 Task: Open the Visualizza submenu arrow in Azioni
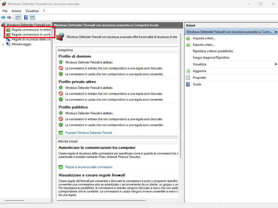[276, 64]
